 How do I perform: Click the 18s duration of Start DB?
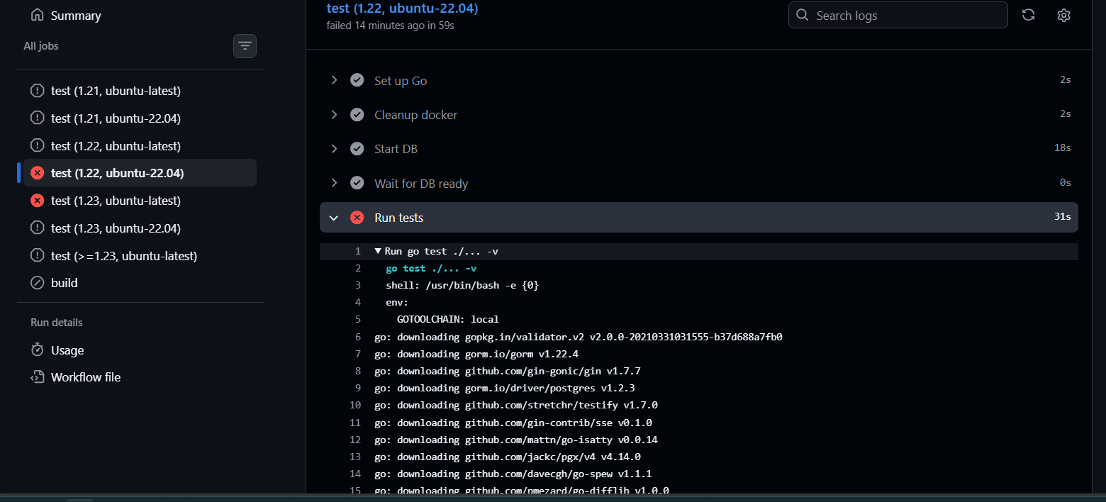tap(1062, 148)
